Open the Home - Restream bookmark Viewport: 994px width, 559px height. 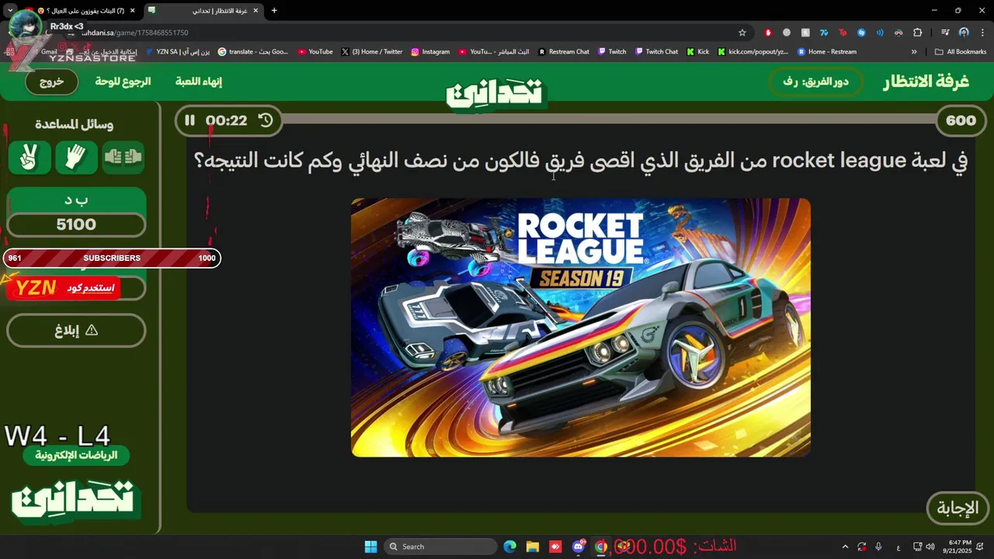tap(826, 52)
